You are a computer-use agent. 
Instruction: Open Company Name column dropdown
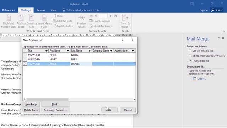(x=111, y=51)
